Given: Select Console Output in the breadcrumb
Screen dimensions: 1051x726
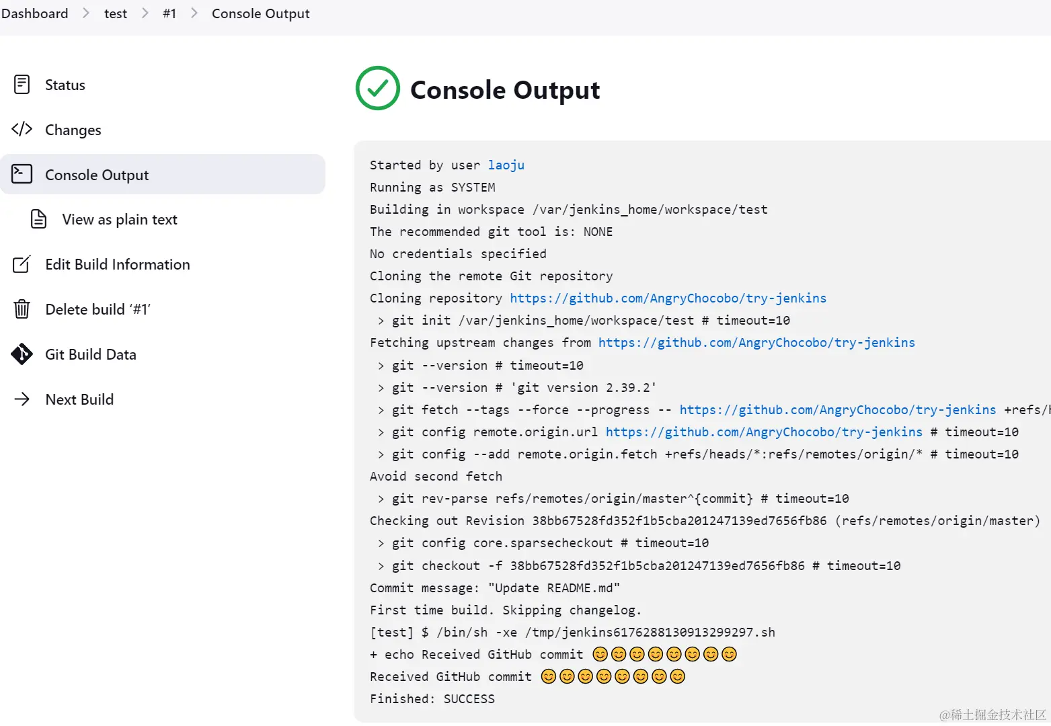Looking at the screenshot, I should tap(261, 13).
